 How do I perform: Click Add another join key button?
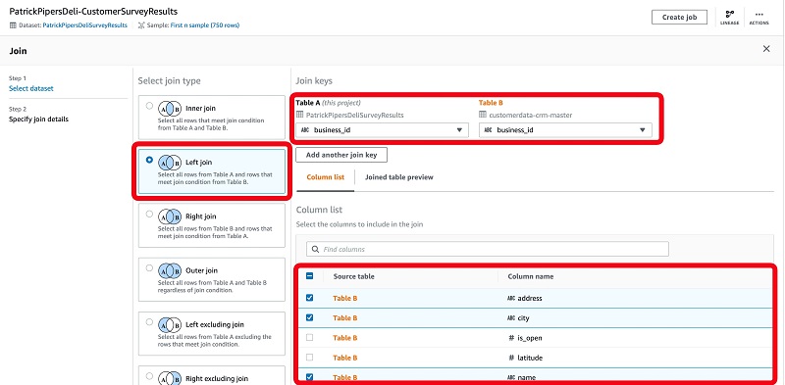click(341, 155)
